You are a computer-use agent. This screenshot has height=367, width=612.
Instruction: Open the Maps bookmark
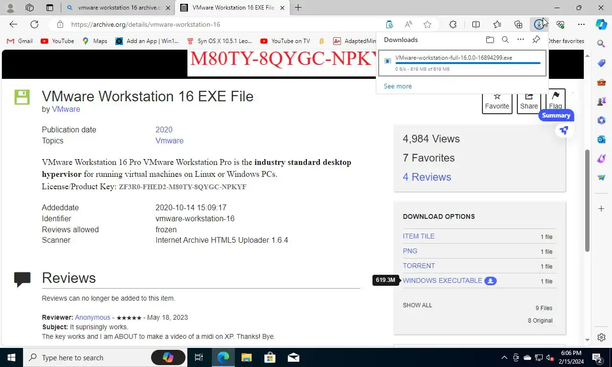[x=95, y=41]
